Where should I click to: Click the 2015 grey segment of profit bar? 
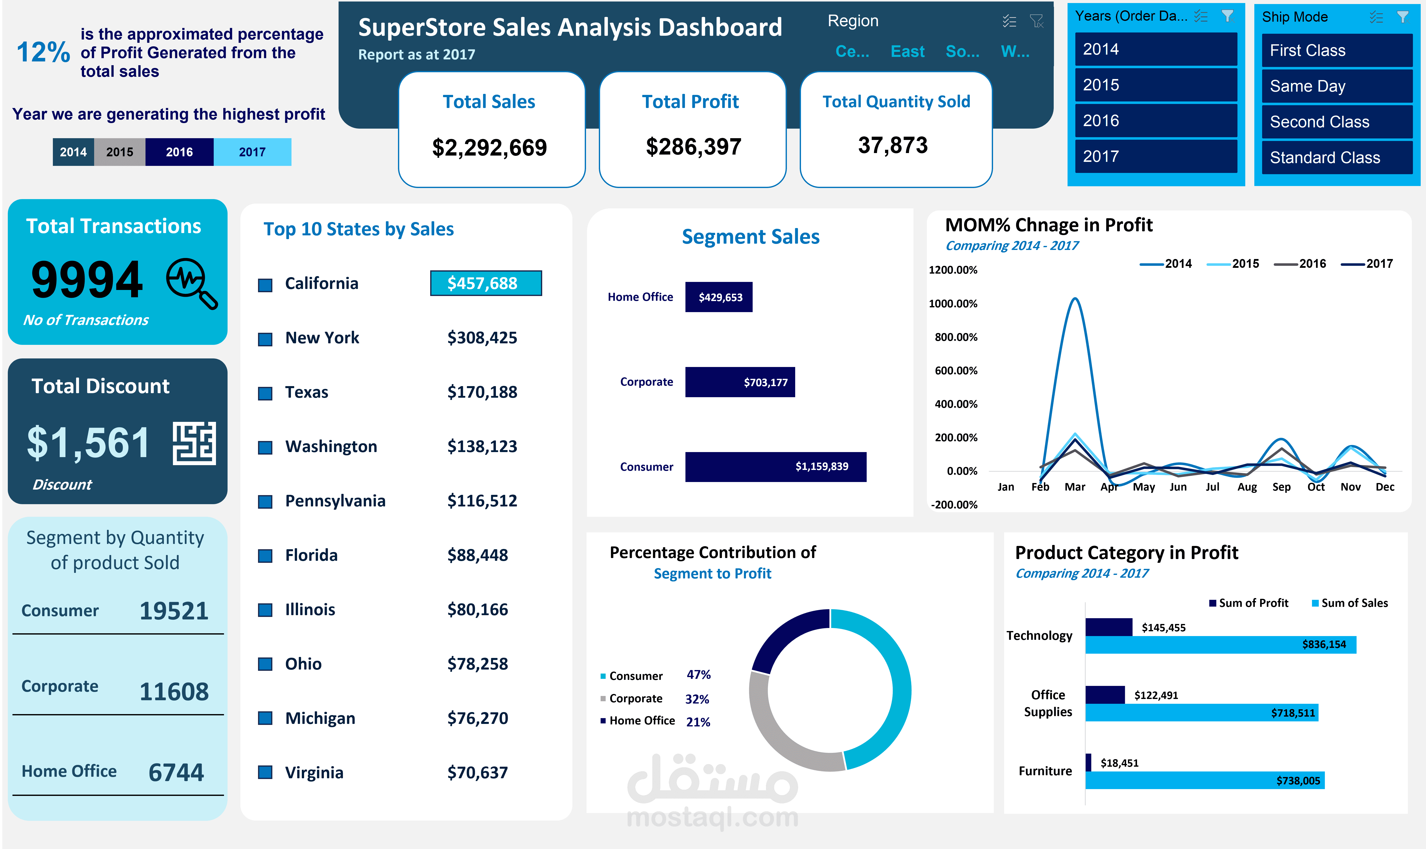tap(120, 152)
